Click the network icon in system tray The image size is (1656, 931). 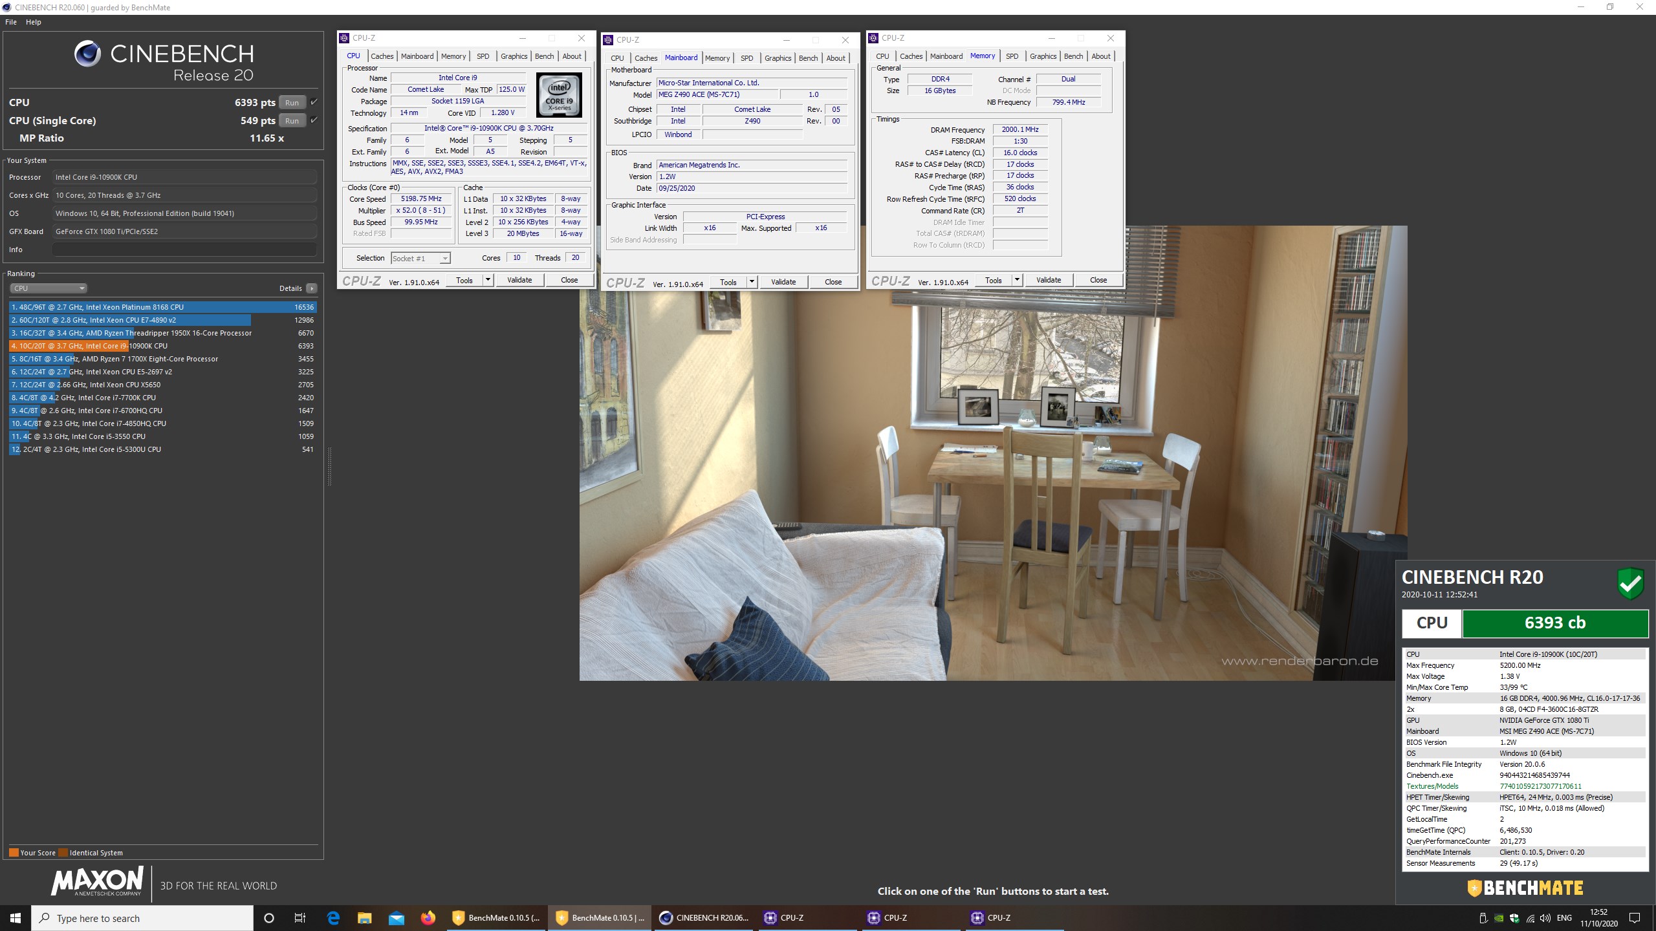point(1531,918)
